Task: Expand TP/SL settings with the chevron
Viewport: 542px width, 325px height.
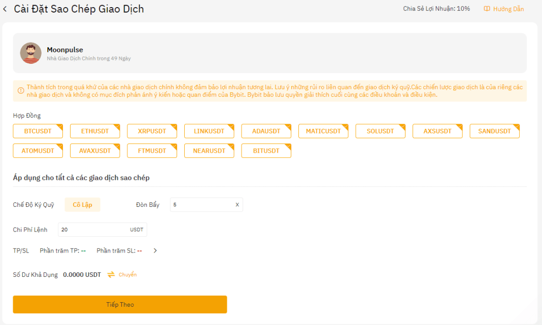Action: (155, 251)
